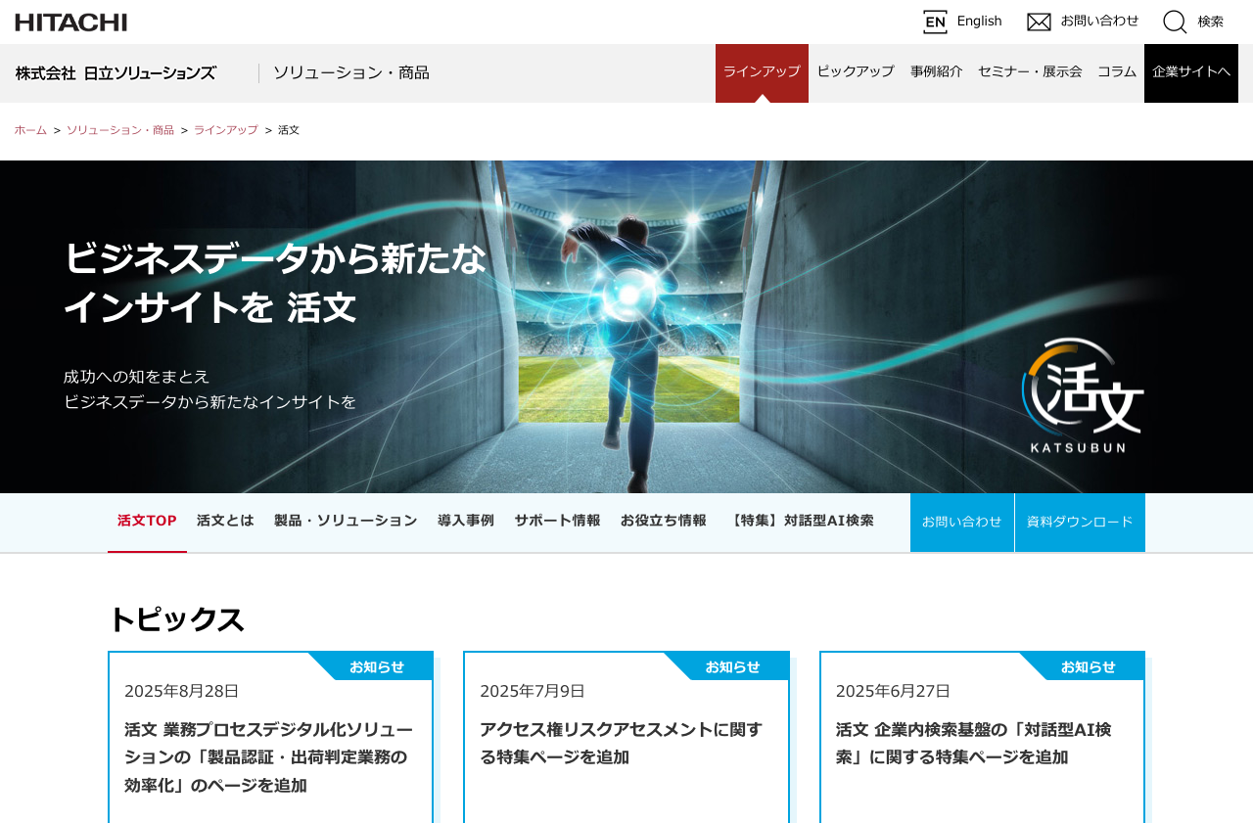Open the コラム section

(1116, 70)
